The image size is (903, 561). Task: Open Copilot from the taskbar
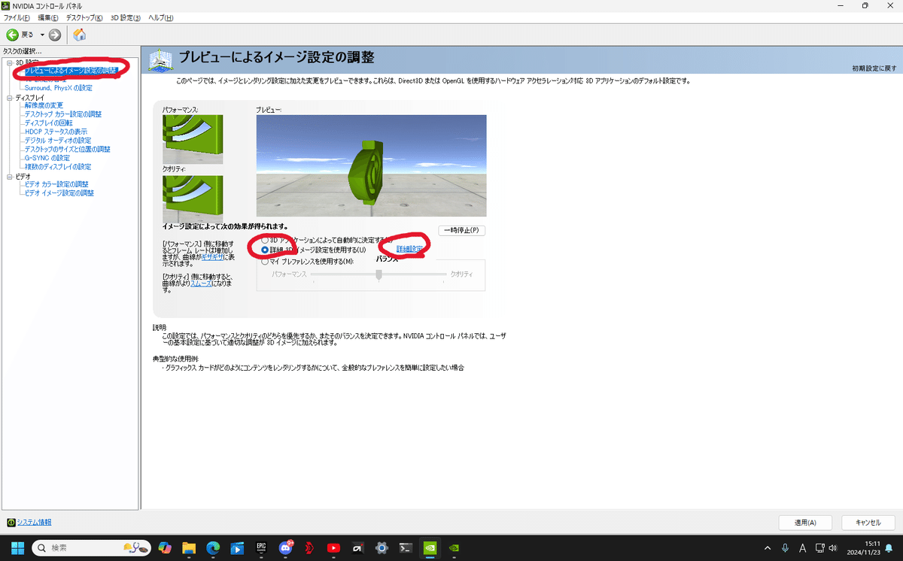click(165, 548)
